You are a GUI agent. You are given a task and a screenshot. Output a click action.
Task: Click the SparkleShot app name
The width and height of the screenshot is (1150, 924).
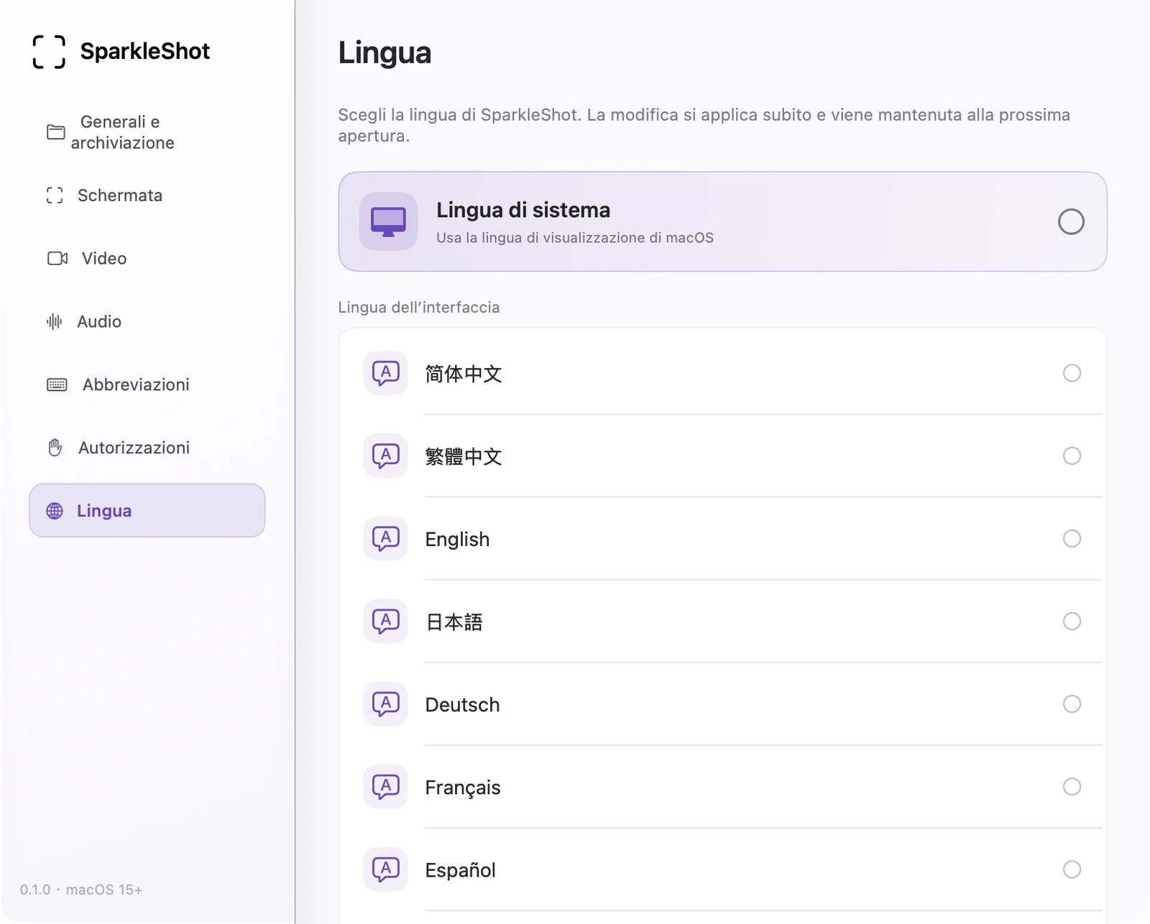click(145, 51)
